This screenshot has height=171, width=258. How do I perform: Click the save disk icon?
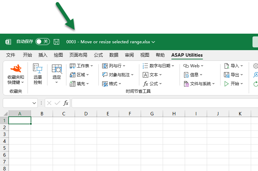coord(56,42)
